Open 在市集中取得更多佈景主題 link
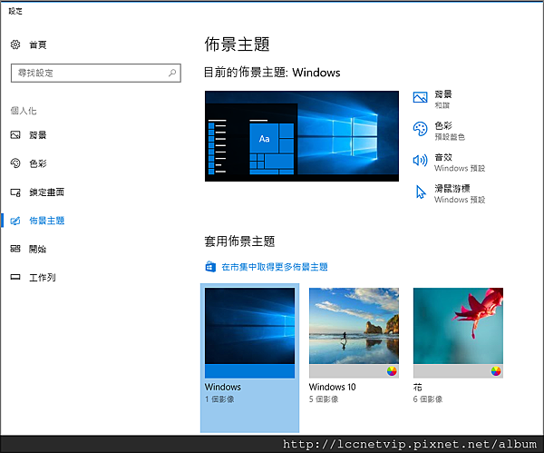The image size is (544, 453). pyautogui.click(x=275, y=267)
